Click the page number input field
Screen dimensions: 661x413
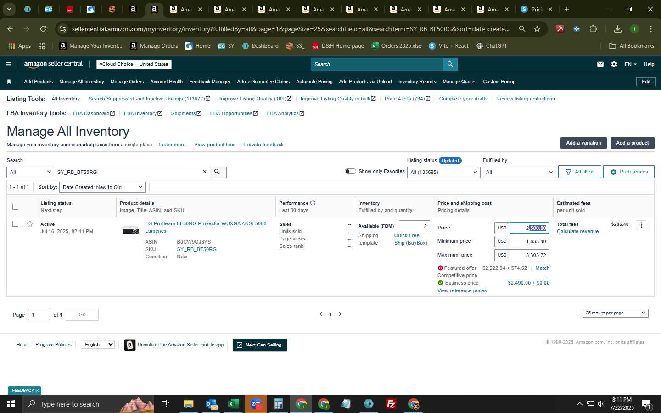[x=39, y=314]
